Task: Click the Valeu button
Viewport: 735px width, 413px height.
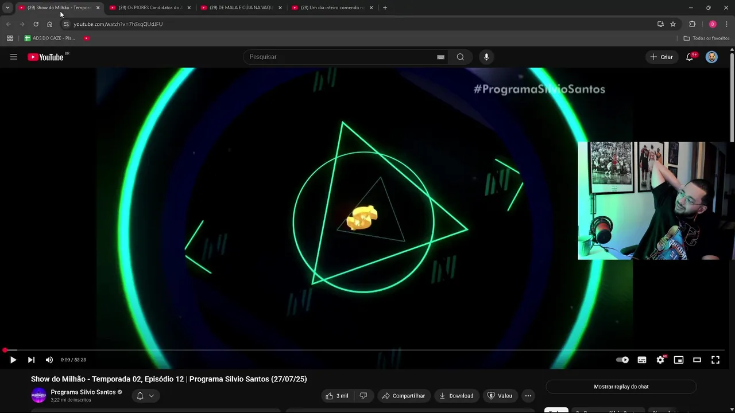Action: coord(500,396)
